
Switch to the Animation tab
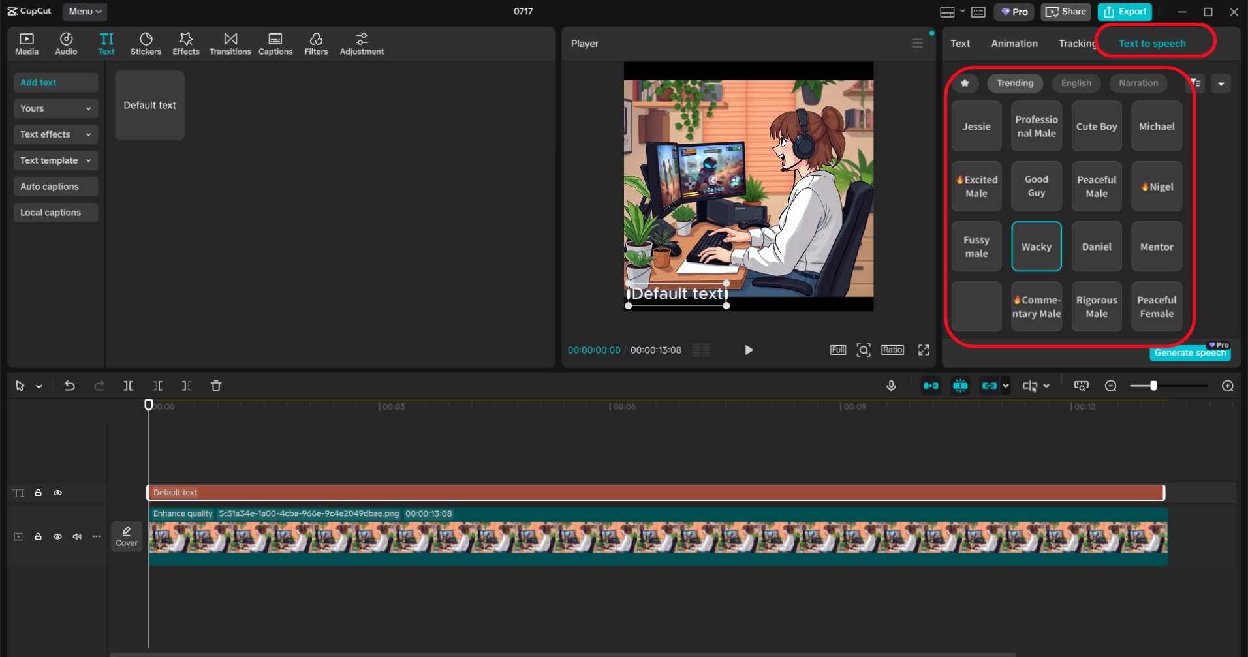point(1014,44)
